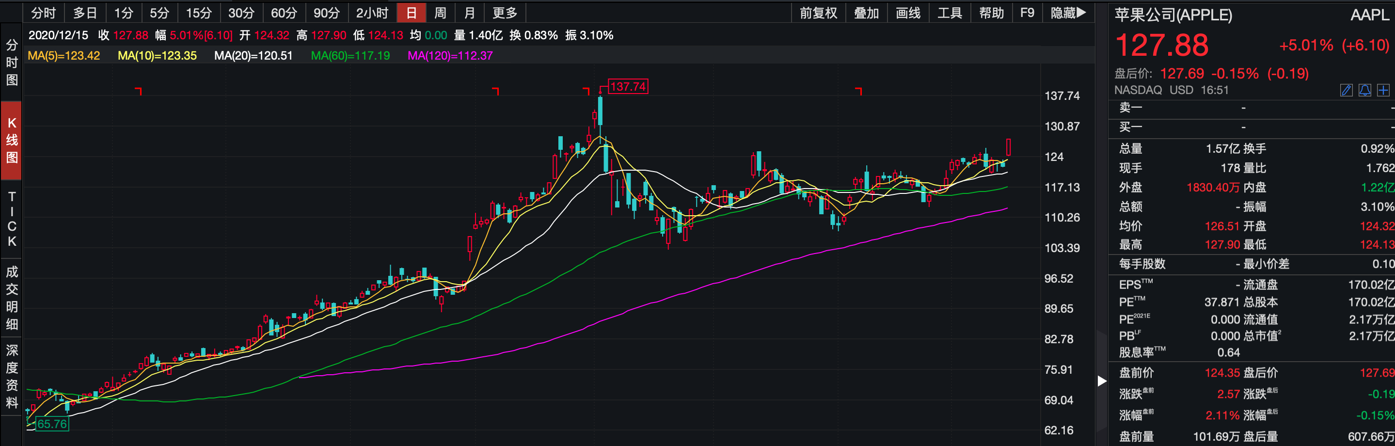This screenshot has height=446, width=1395.
Task: Click the MA(60)=117.19 indicator label
Action: (350, 55)
